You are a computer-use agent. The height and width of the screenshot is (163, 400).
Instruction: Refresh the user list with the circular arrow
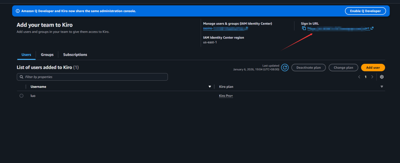tap(285, 68)
